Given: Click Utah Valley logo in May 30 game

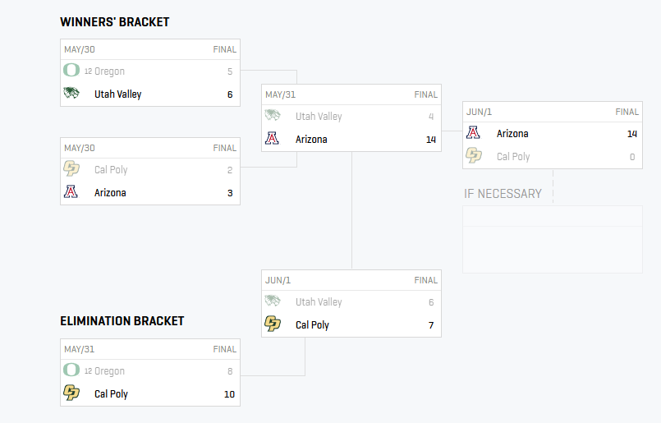Looking at the screenshot, I should (71, 93).
